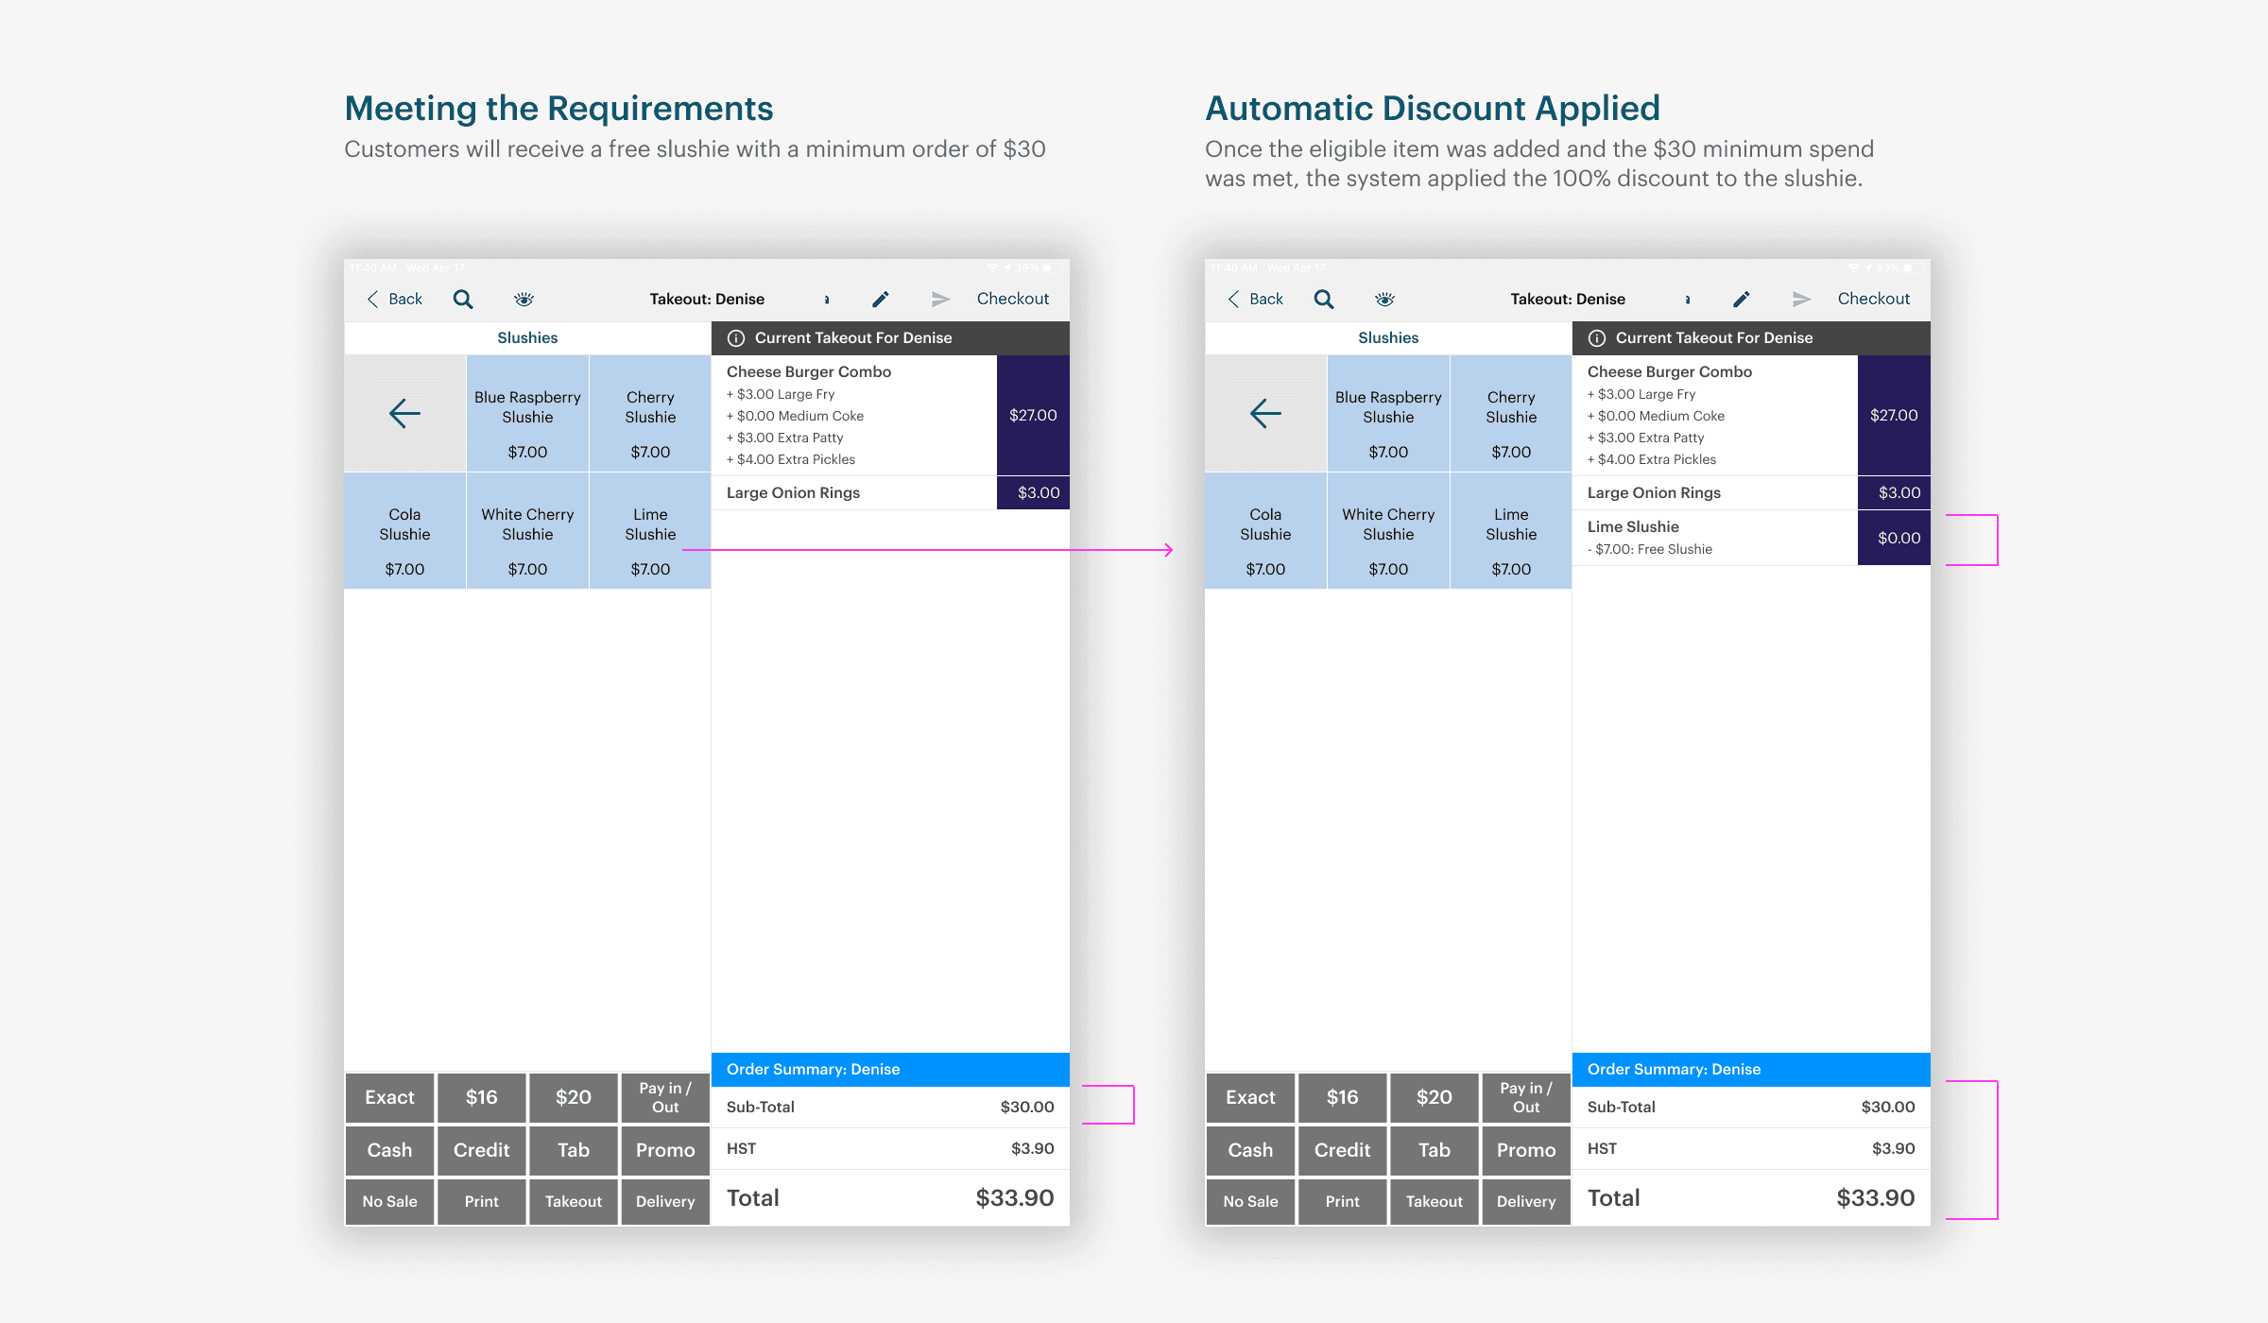This screenshot has height=1323, width=2268.
Task: Click the pencil edit icon in left screen
Action: (880, 300)
